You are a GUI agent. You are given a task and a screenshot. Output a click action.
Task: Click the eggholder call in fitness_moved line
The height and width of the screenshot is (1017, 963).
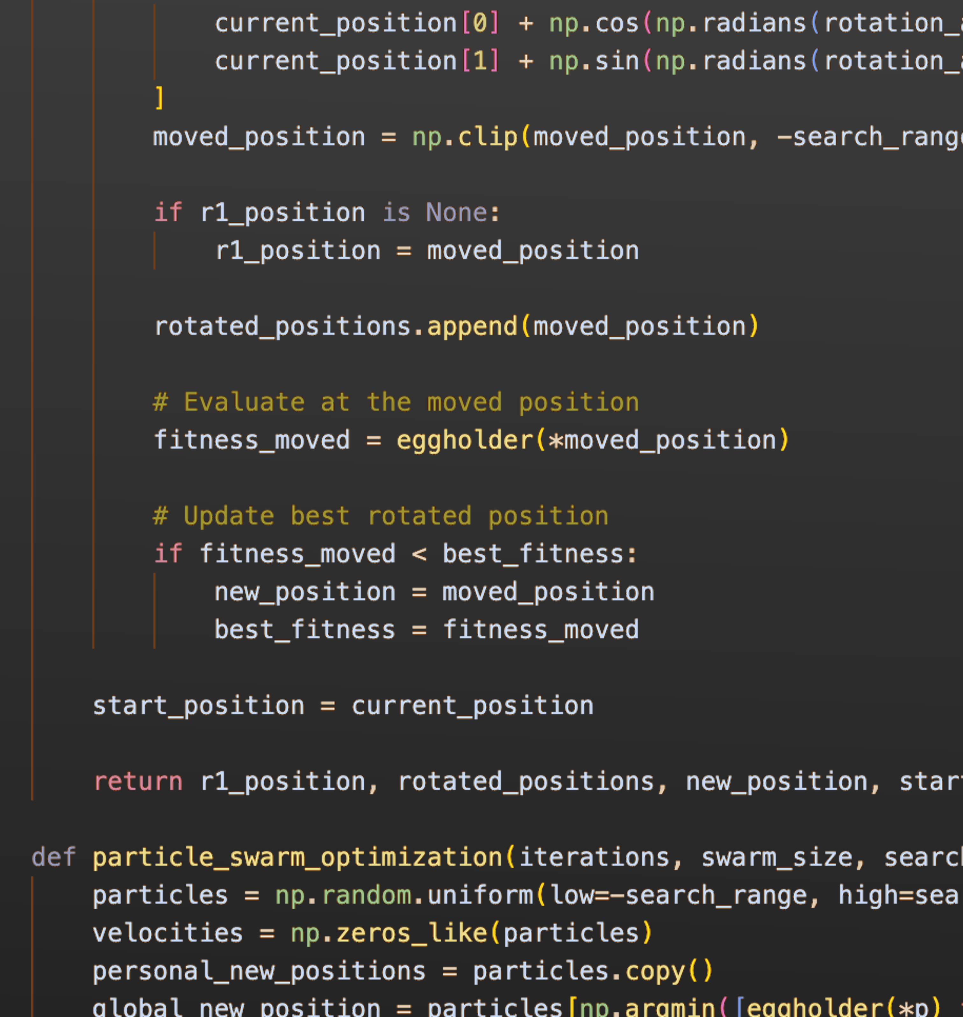pyautogui.click(x=465, y=440)
